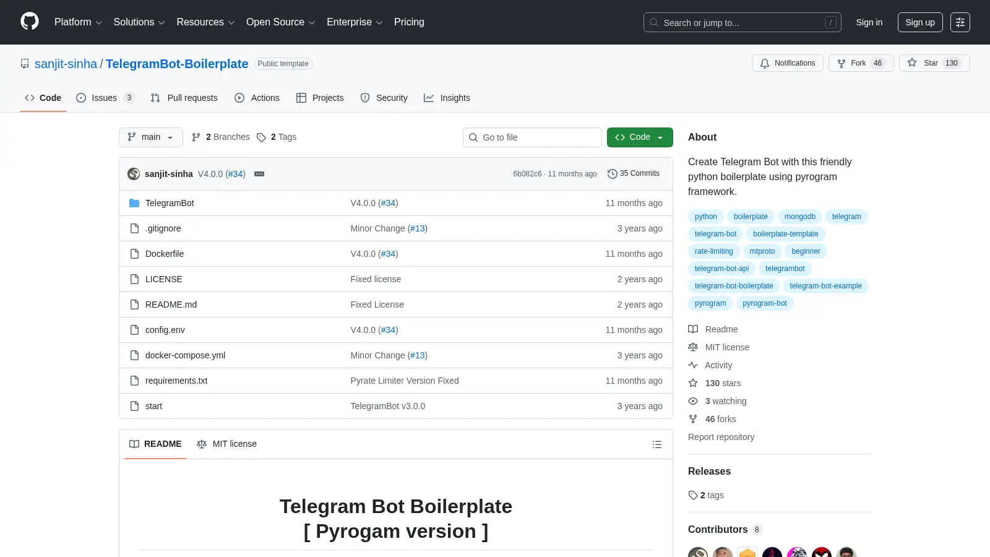Click sanjit-sinha avatar in commit bar
990x557 pixels.
(134, 174)
